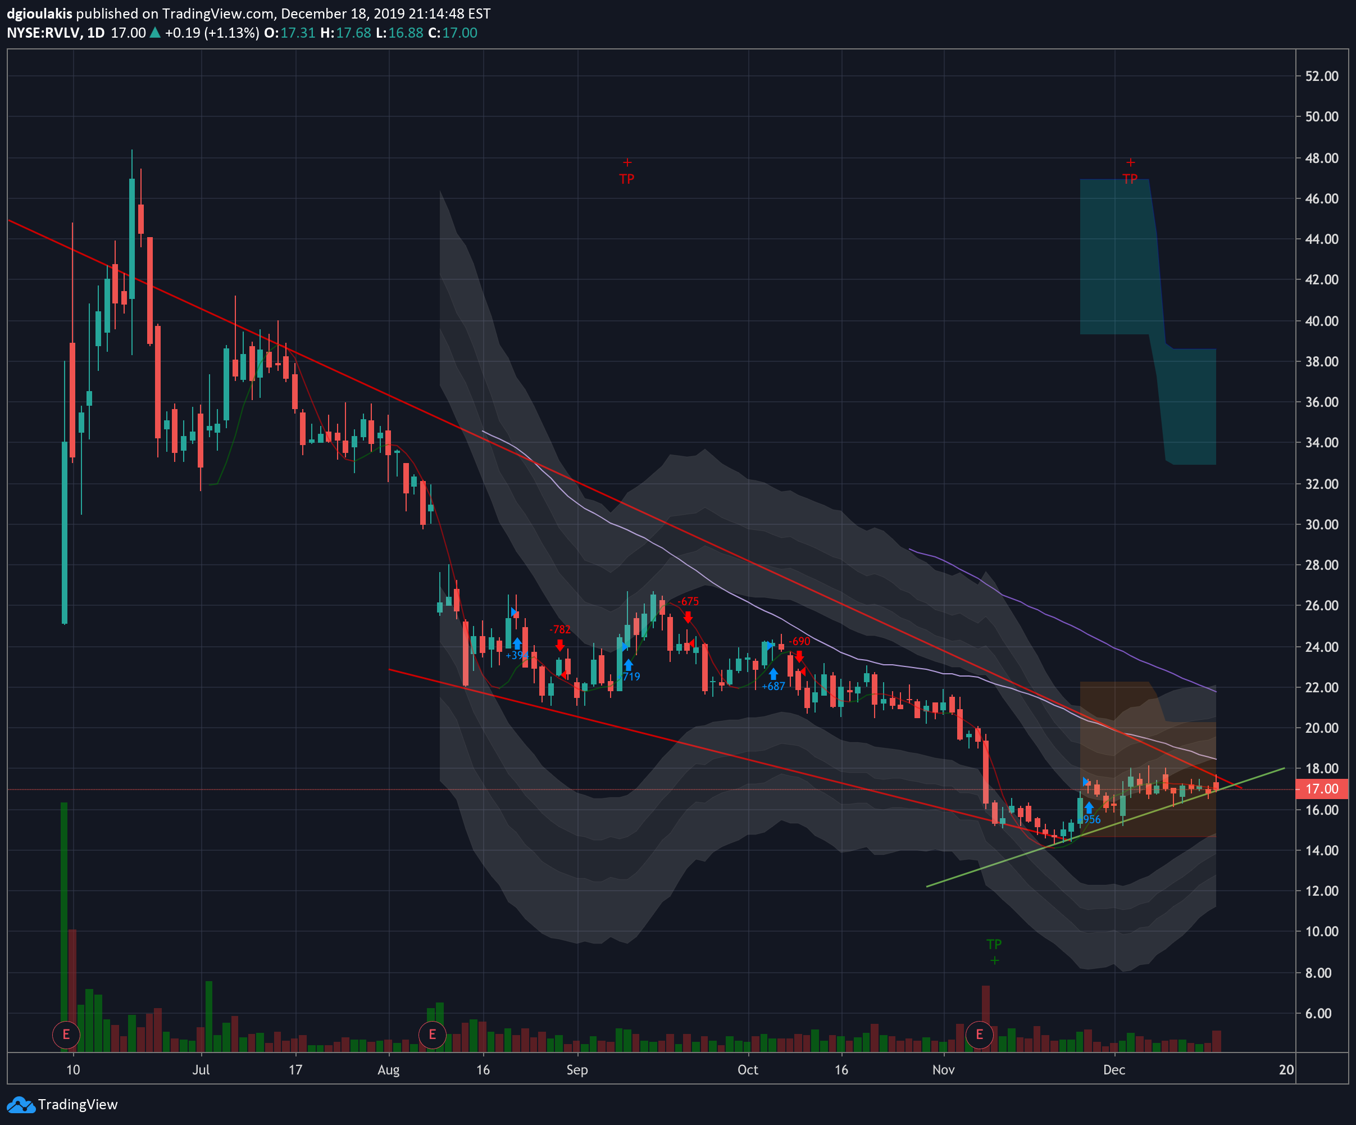Image resolution: width=1356 pixels, height=1125 pixels.
Task: Click the Nov date axis label
Action: tap(943, 1069)
